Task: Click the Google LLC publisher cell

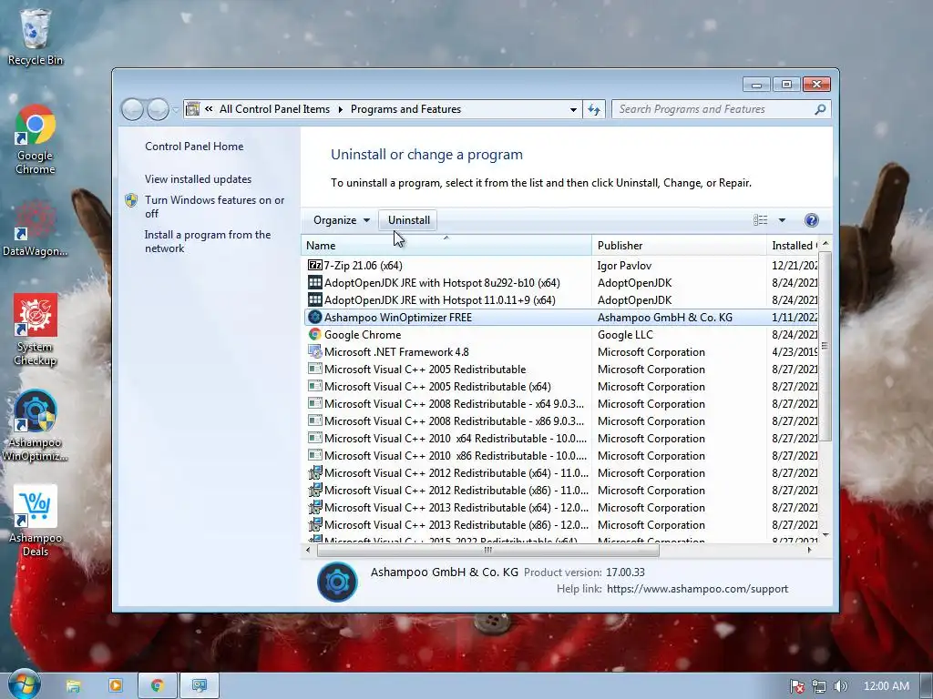Action: (625, 335)
